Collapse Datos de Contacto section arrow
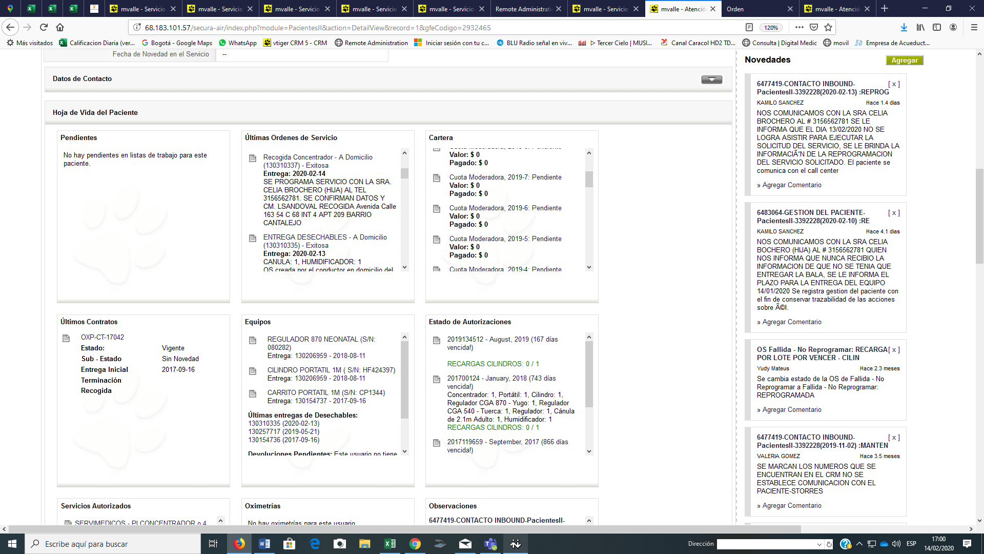Viewport: 984px width, 554px height. click(712, 80)
